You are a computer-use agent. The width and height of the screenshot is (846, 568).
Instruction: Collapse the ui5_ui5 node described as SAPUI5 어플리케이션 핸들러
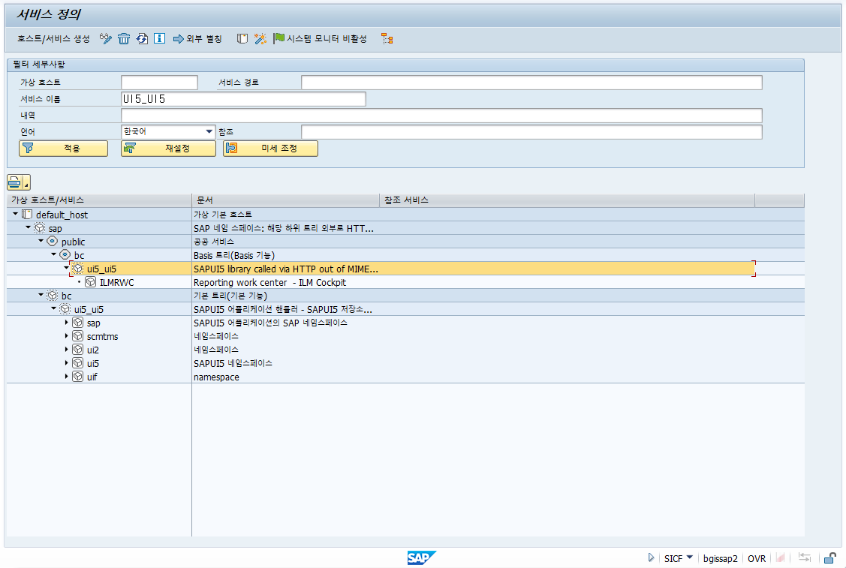(53, 308)
